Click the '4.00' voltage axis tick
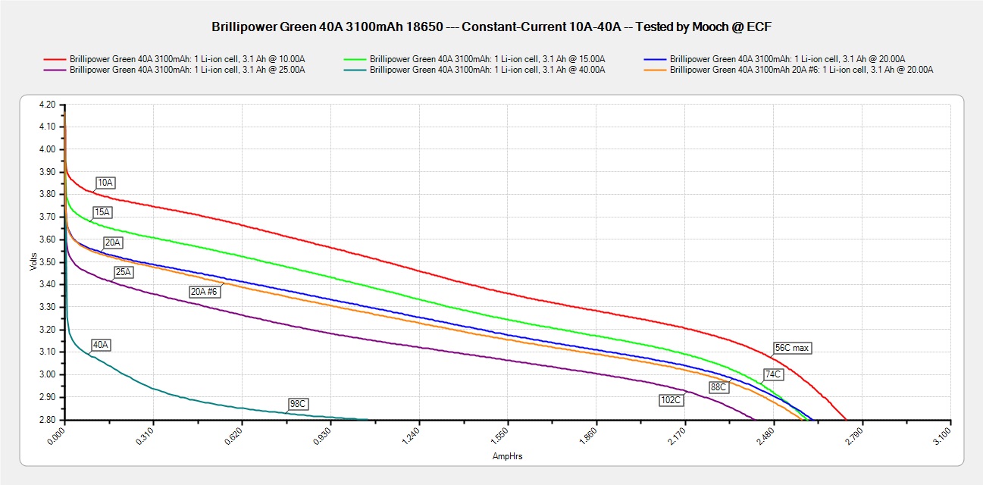 coord(47,149)
